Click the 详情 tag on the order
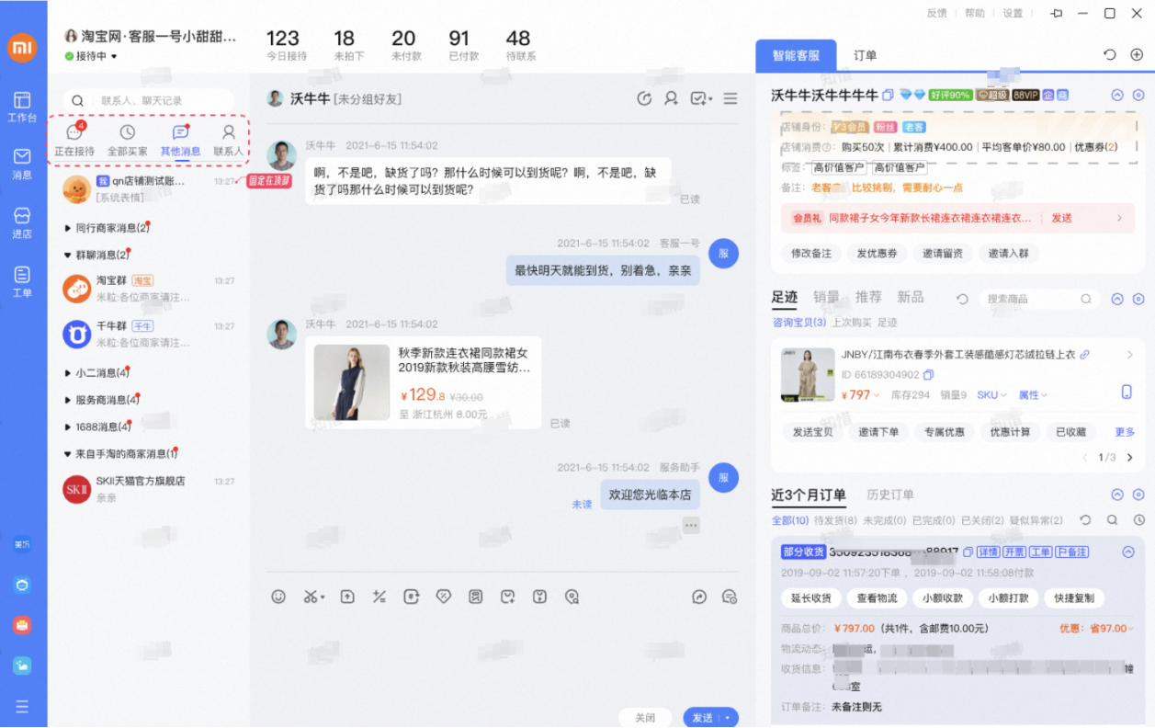Screen dimensions: 1155x728 987,552
